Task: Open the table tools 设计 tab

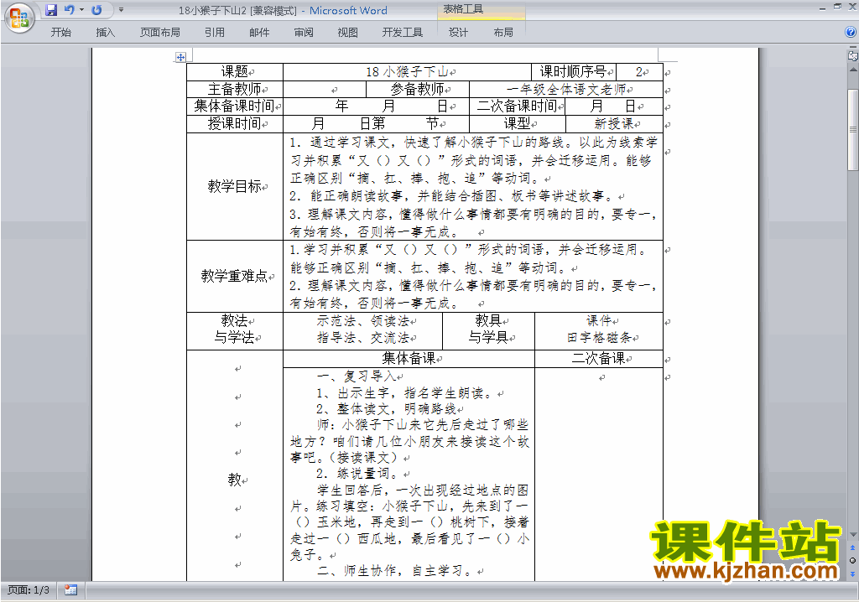Action: point(458,33)
